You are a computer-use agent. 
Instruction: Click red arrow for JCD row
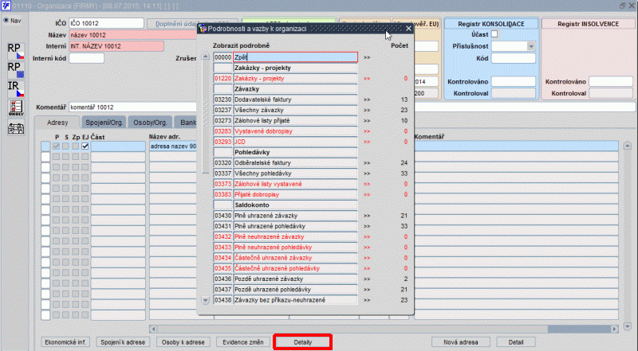[x=367, y=142]
